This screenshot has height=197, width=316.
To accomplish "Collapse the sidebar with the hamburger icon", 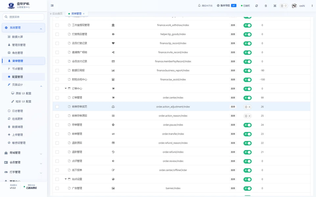I will click(x=52, y=6).
